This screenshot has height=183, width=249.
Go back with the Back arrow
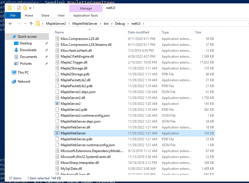click(x=10, y=24)
